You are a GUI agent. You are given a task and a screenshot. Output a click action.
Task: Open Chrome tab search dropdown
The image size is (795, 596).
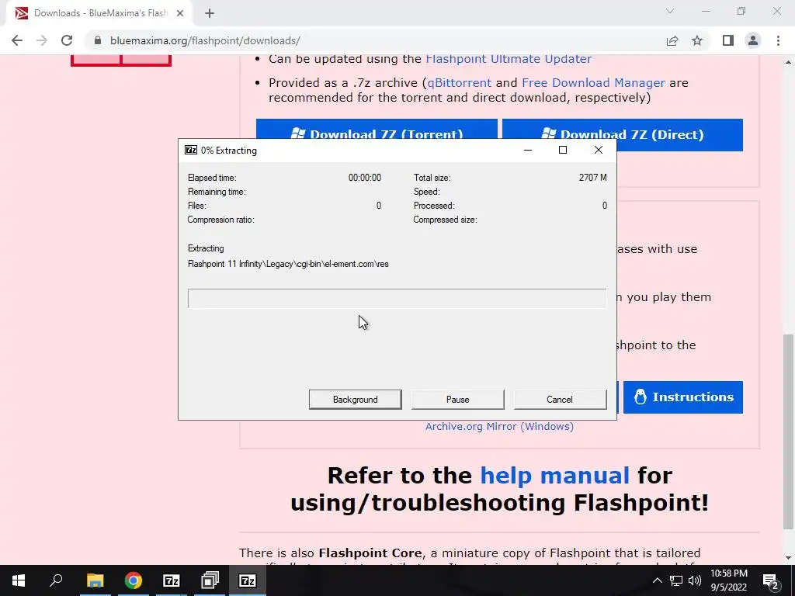670,11
